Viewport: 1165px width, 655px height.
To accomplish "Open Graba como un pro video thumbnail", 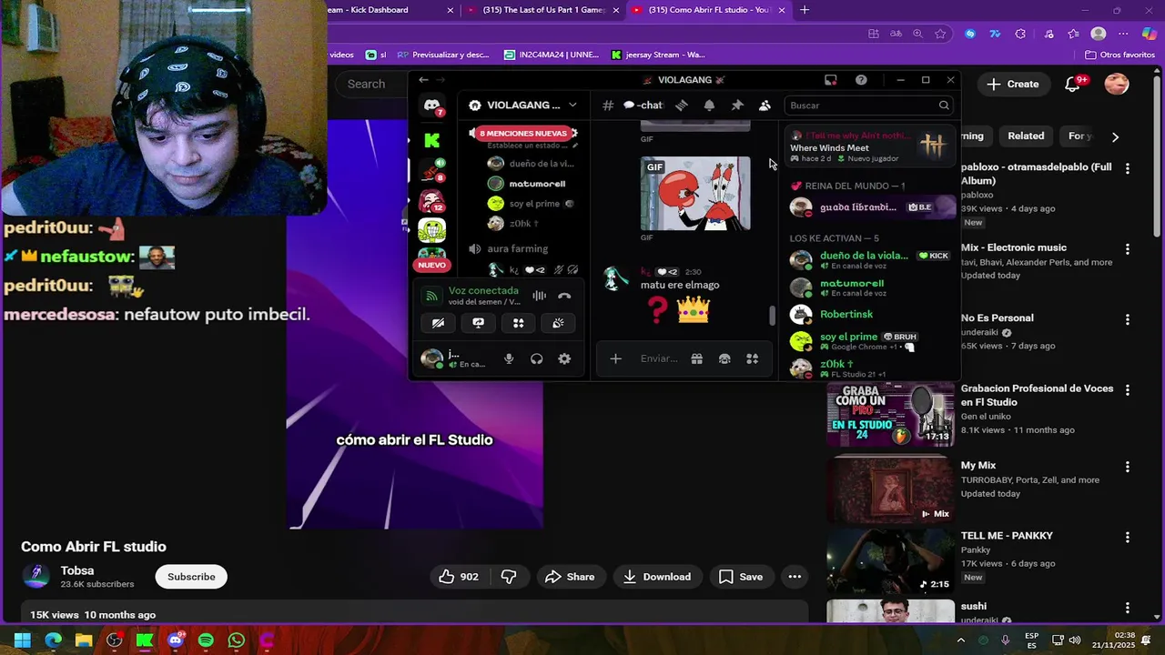I will click(x=890, y=414).
